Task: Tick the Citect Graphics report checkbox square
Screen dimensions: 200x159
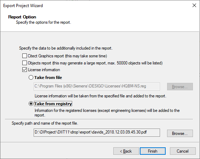Action: [x=24, y=56]
